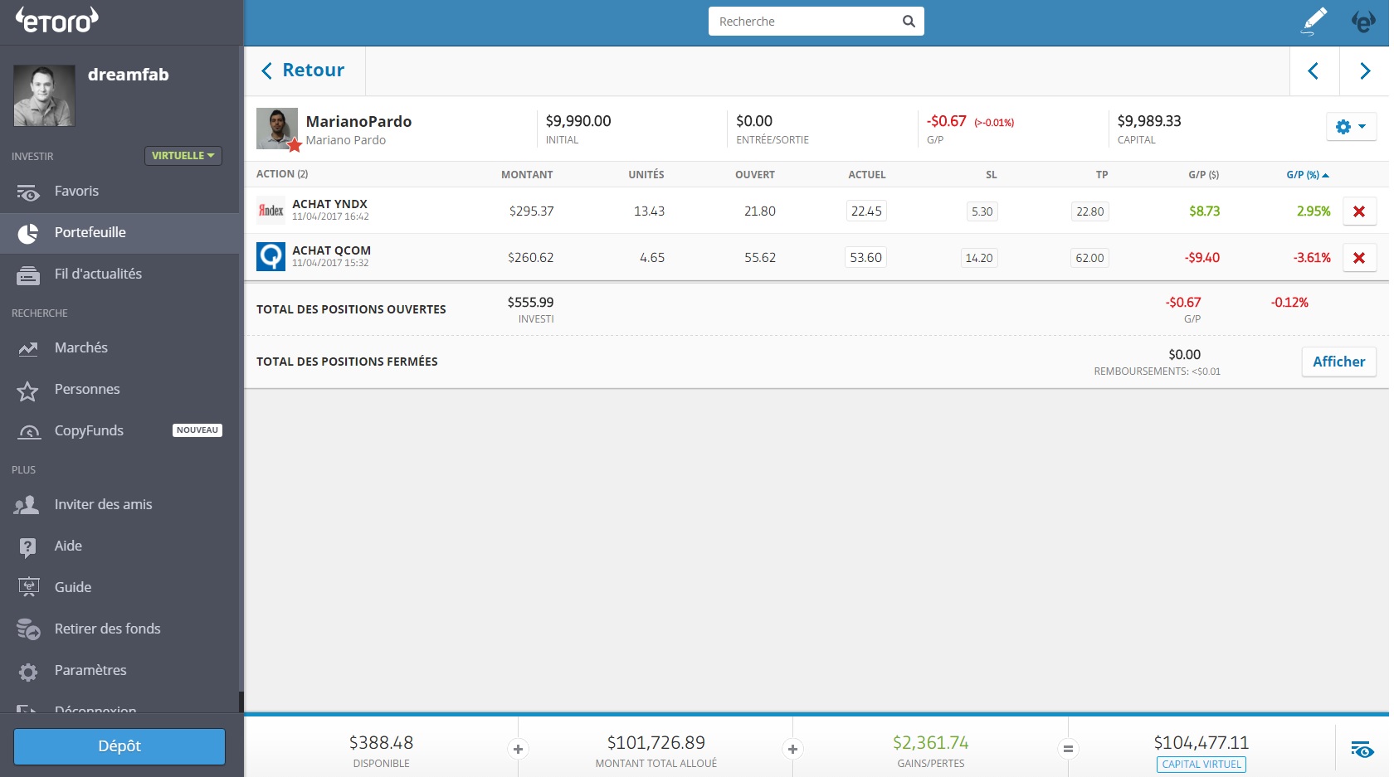
Task: Open the eToro notifications bull icon
Action: (x=1363, y=22)
